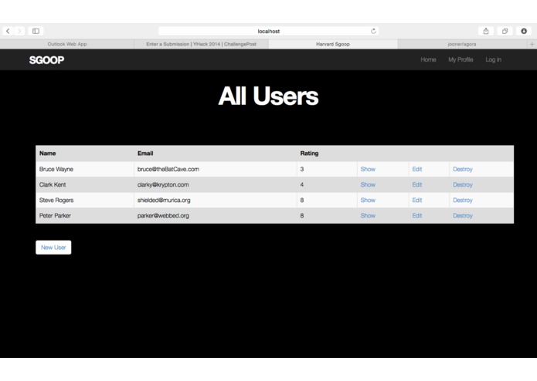Edit the Steve Rogers user
Viewport: 537px width, 381px height.
[x=416, y=201]
